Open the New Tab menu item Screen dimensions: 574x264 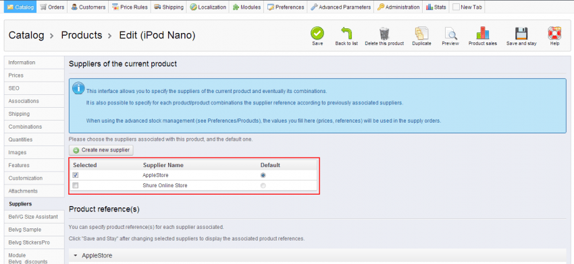467,7
